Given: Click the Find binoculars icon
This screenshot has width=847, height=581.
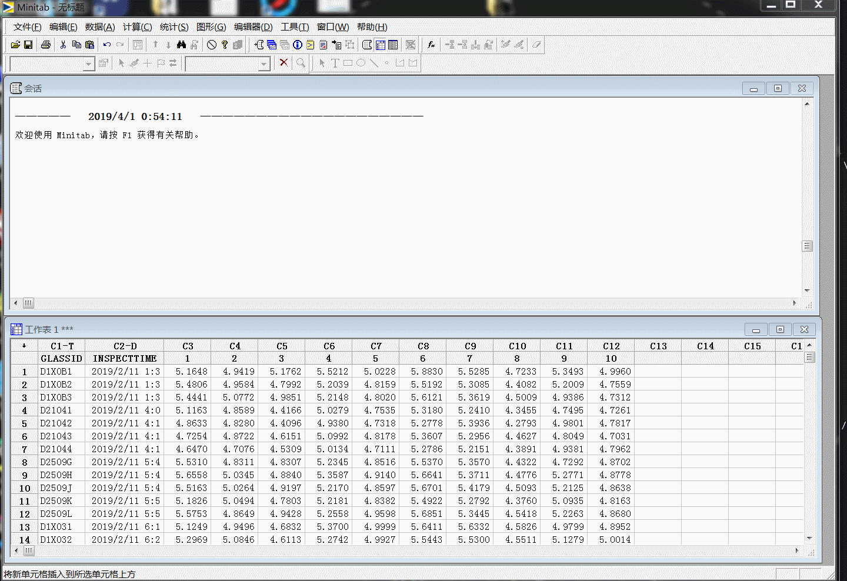Looking at the screenshot, I should [182, 45].
